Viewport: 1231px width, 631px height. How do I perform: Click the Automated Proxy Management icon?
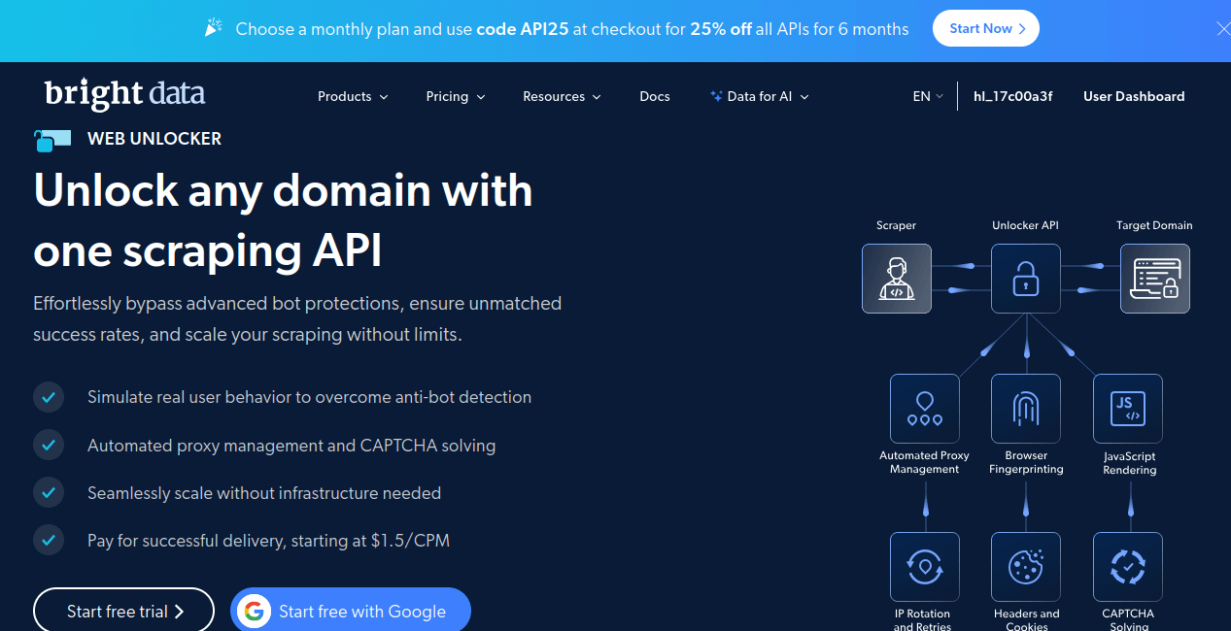pyautogui.click(x=924, y=408)
